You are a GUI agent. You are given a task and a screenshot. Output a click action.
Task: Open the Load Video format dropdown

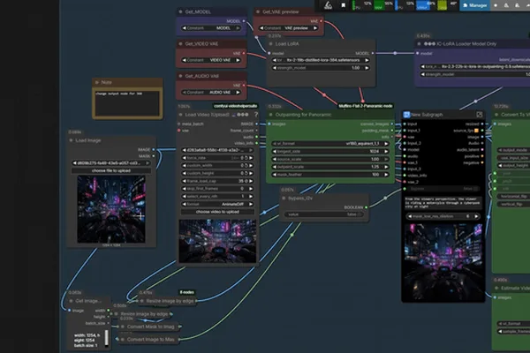coord(217,204)
